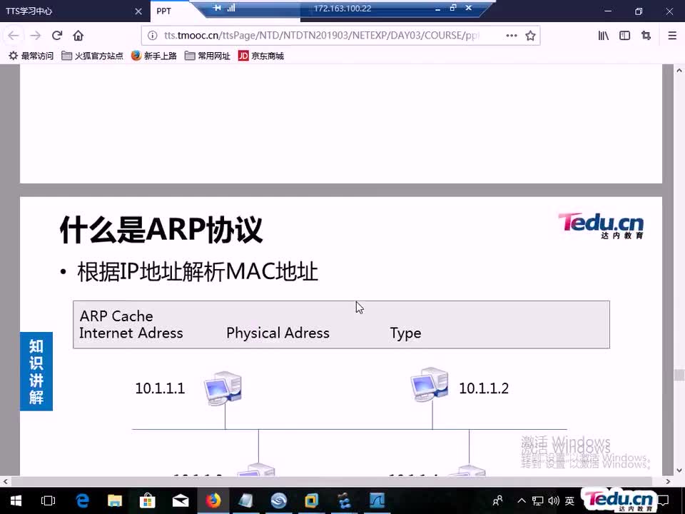Pin the remote session connection bar

[217, 8]
